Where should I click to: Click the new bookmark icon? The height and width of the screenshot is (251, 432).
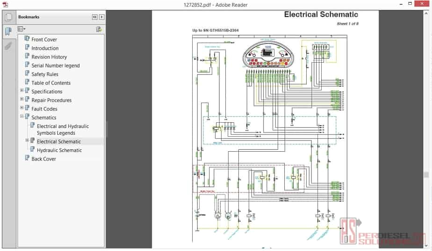click(x=99, y=29)
